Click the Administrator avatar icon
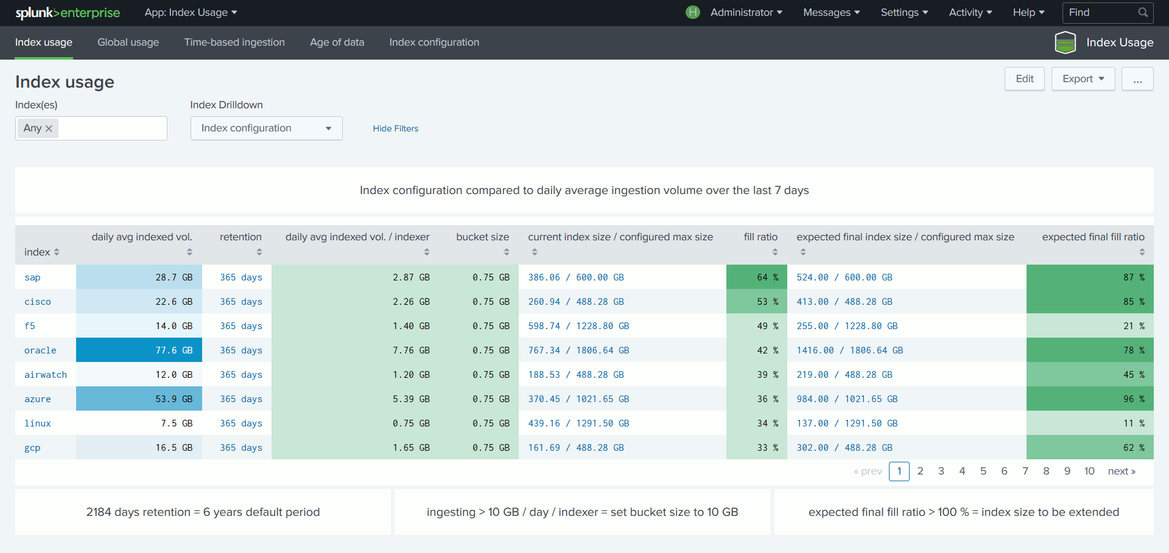Screen dimensions: 1169x553 pos(692,12)
